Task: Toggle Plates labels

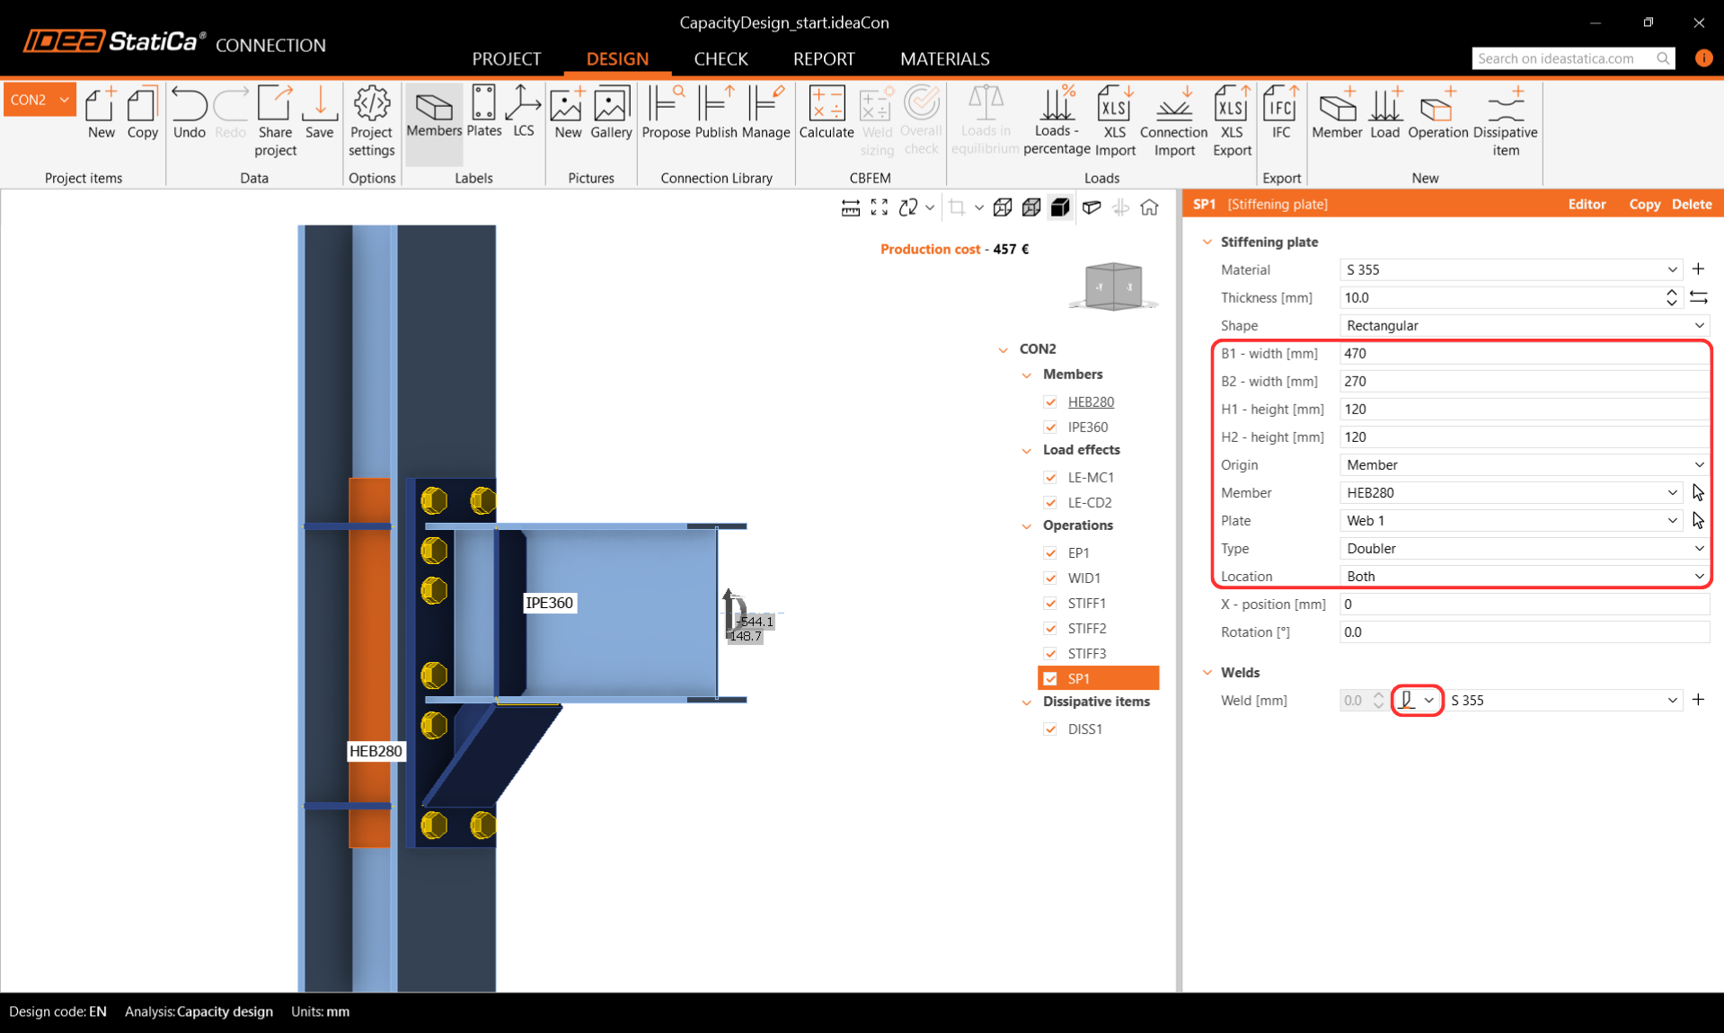Action: tap(483, 112)
